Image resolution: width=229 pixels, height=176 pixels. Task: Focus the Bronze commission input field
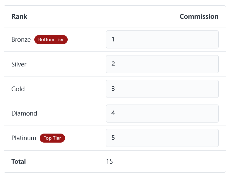(162, 39)
